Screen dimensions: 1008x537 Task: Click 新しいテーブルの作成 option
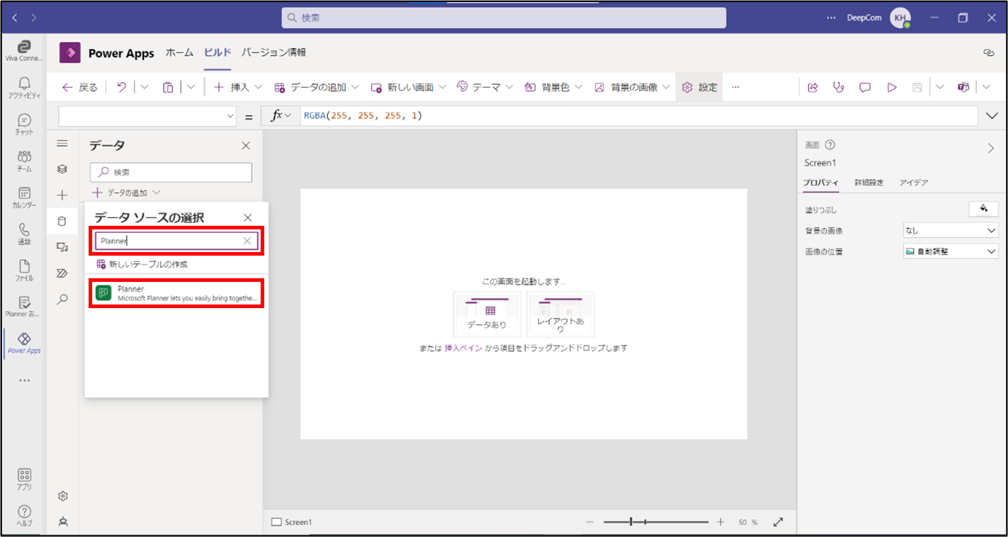pos(142,264)
